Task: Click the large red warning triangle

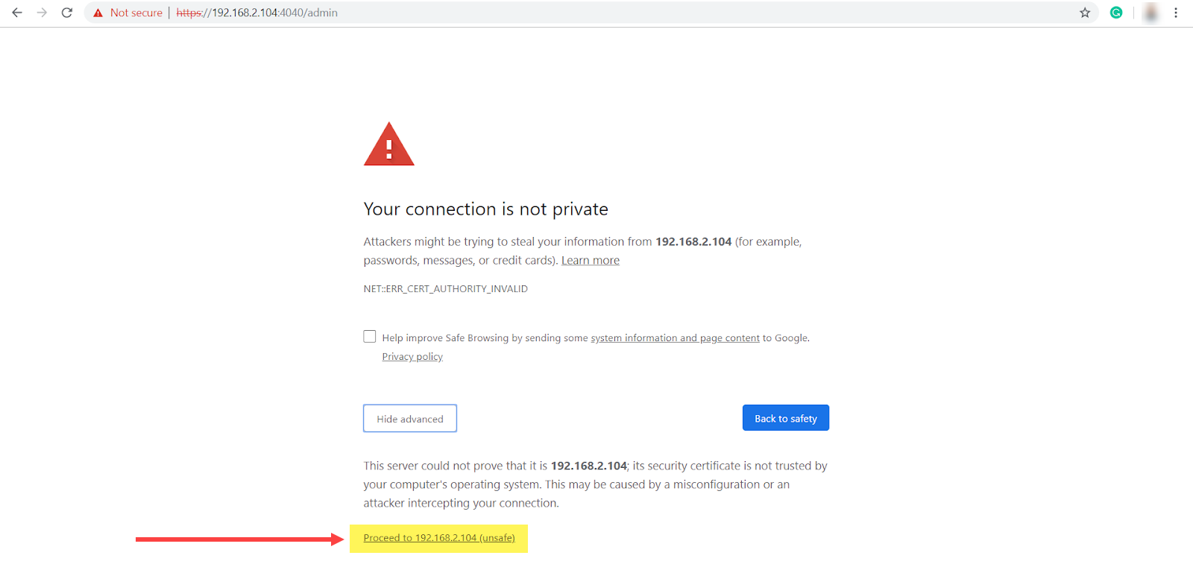Action: pyautogui.click(x=388, y=146)
